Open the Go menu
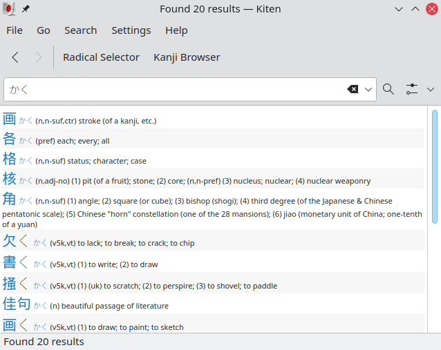The image size is (441, 350). click(44, 30)
